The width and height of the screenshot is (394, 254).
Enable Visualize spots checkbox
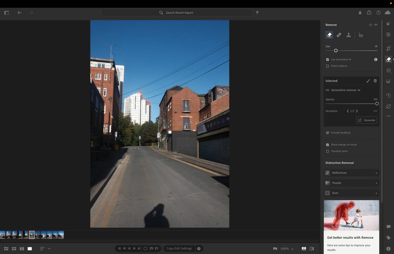pos(327,151)
